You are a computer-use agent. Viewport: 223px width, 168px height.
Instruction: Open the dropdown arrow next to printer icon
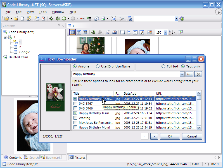point(107,19)
